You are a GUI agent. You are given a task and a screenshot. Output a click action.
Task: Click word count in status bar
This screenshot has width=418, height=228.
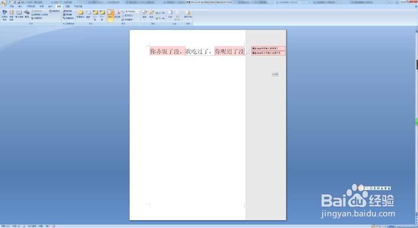pos(16,226)
